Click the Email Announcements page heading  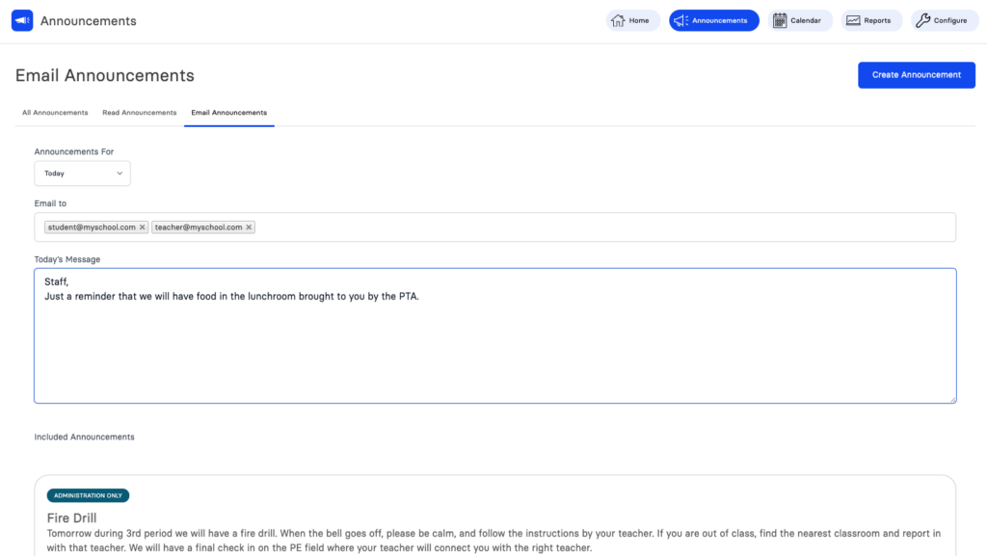click(105, 75)
